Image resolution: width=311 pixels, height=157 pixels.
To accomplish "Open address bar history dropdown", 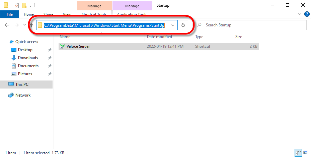I will pos(173,25).
